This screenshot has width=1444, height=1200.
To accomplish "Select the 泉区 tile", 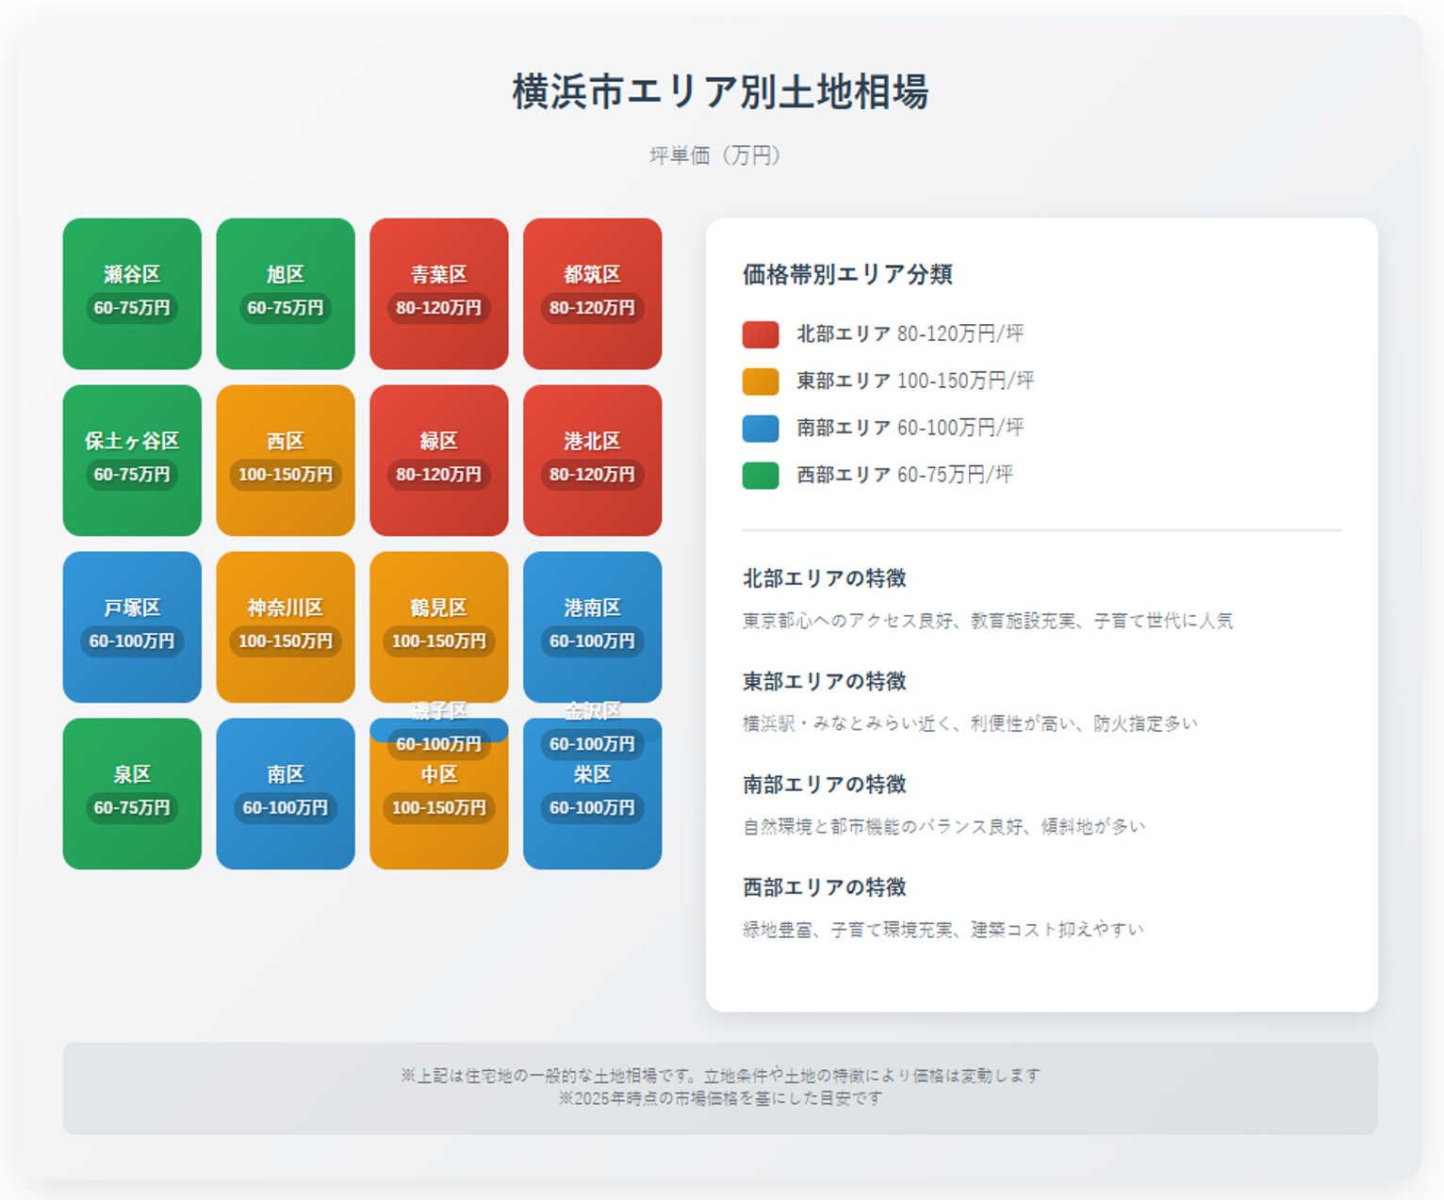I will pyautogui.click(x=132, y=793).
